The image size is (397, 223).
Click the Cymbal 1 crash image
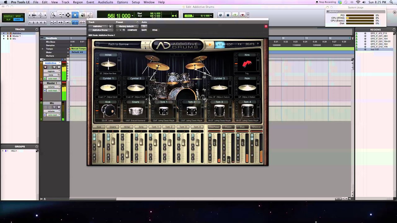click(108, 88)
